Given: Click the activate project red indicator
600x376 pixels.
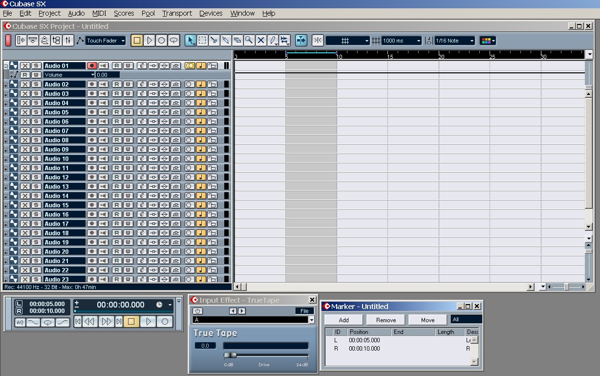Looking at the screenshot, I should point(8,41).
